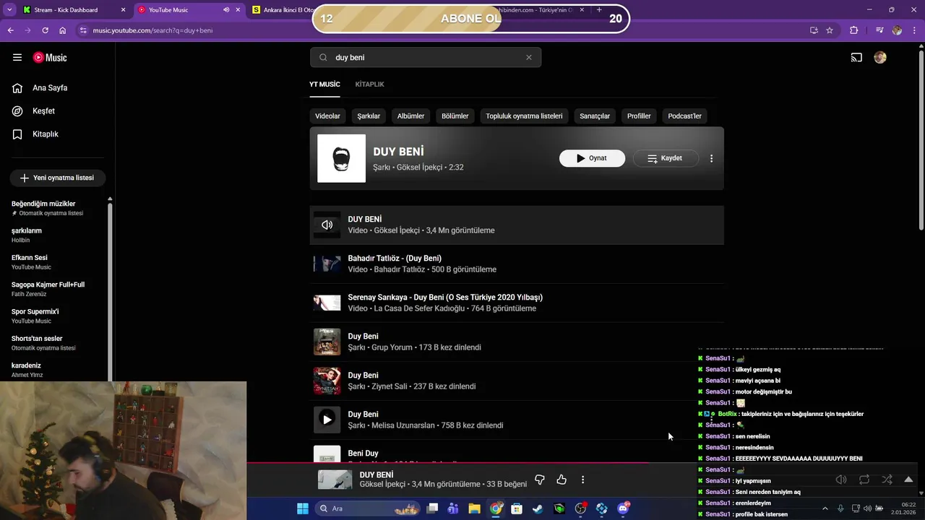Image resolution: width=925 pixels, height=520 pixels.
Task: Toggle repeat in the player bar
Action: 864,480
